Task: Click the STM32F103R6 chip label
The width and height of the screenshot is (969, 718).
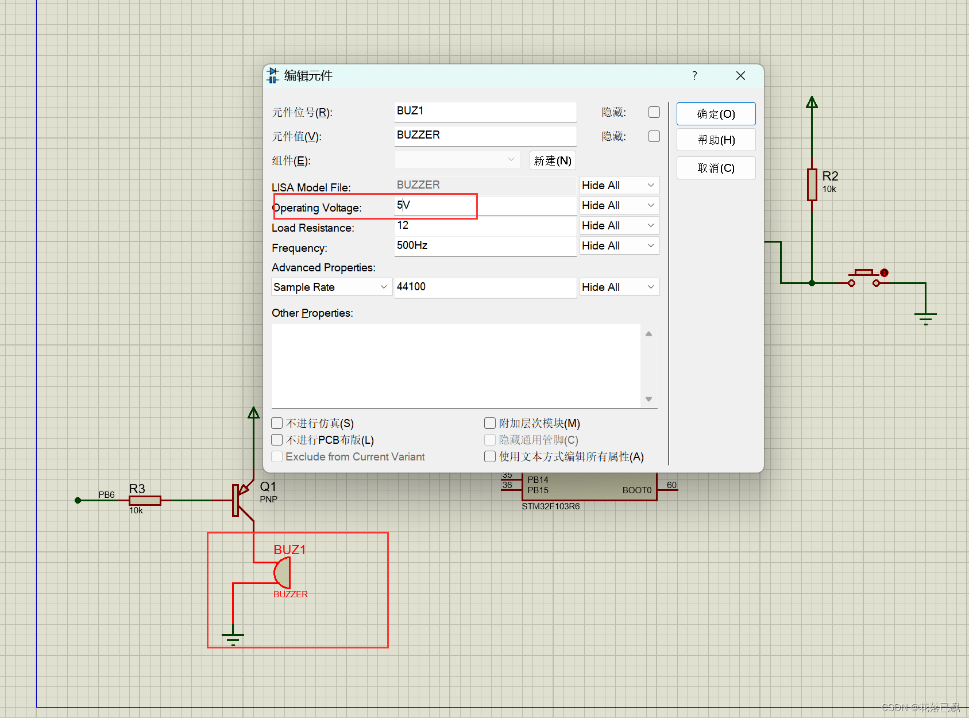Action: (551, 506)
